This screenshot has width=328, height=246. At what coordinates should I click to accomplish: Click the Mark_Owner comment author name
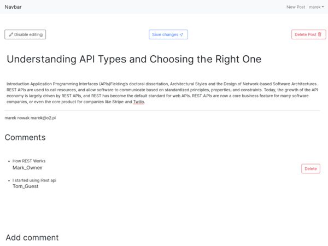click(27, 168)
